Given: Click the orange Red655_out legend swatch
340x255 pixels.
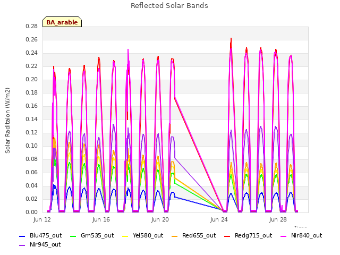Looking at the screenshot, I should pyautogui.click(x=175, y=236).
